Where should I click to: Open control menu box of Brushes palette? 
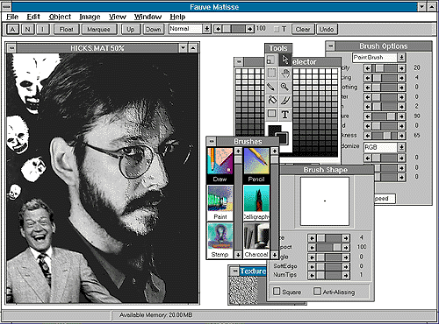[212, 142]
